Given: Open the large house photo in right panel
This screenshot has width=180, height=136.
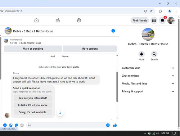Looking at the screenshot, I should 148,35.
